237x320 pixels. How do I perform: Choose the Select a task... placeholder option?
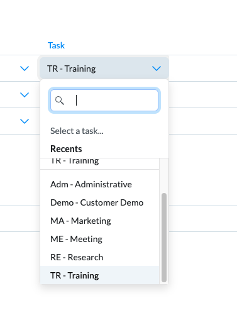(x=77, y=131)
